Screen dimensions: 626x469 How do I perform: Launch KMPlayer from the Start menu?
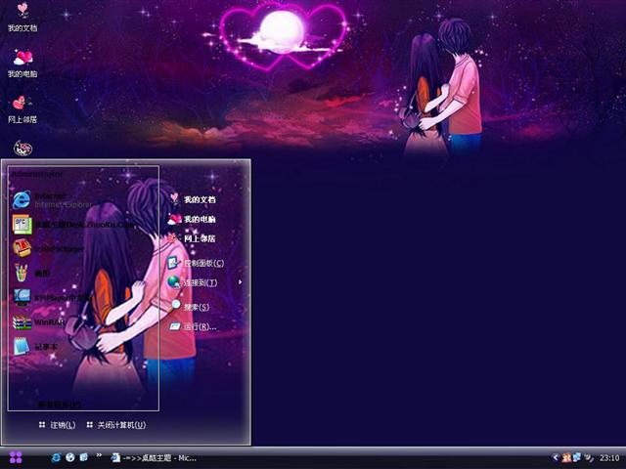52,297
